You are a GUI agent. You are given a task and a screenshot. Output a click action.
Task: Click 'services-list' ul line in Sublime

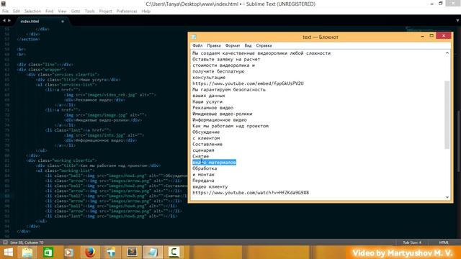pos(66,85)
